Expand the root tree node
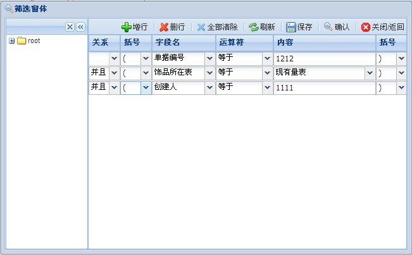Viewport: 412px width, 255px height. pos(11,40)
